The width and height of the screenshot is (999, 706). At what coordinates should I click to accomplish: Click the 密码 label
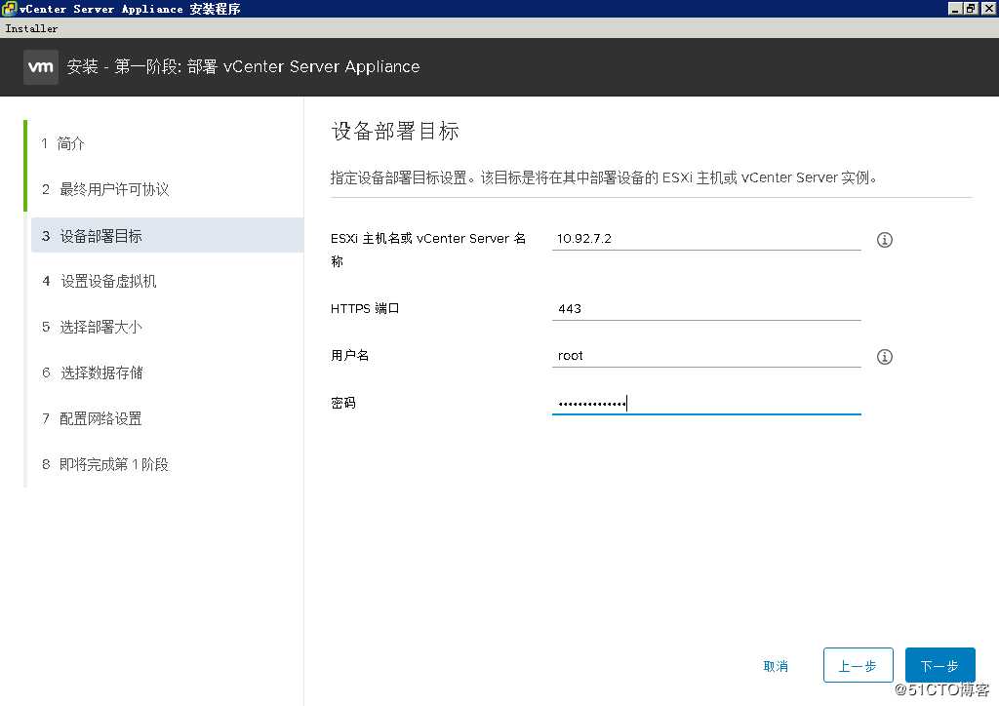tap(342, 403)
